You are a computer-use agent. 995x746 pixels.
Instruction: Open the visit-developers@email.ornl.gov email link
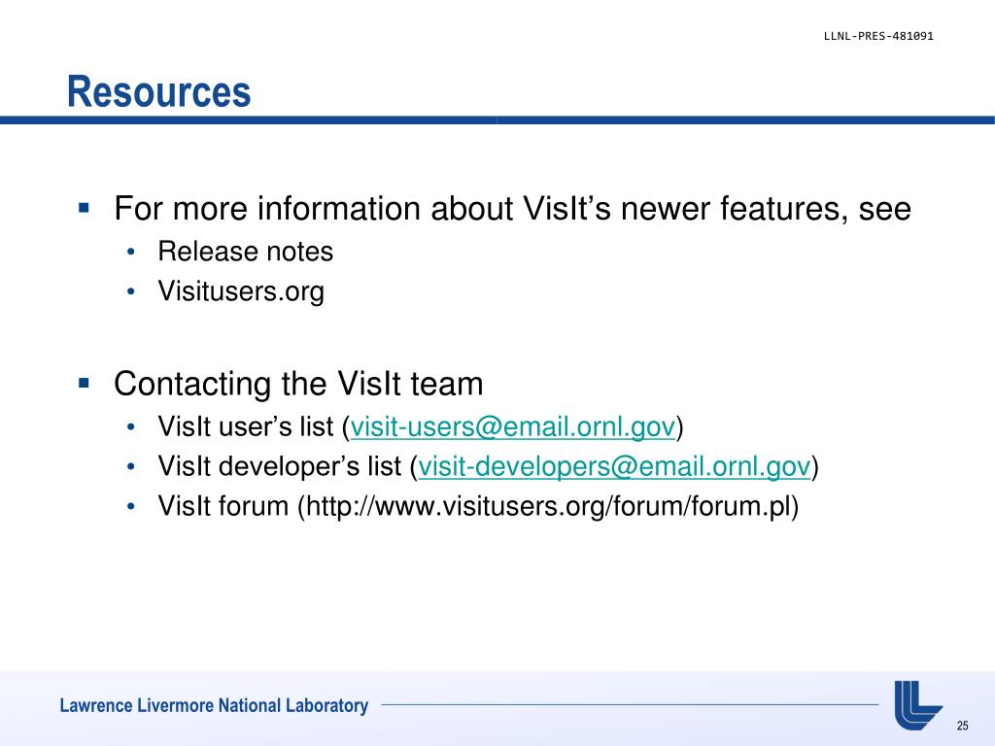[x=614, y=467]
